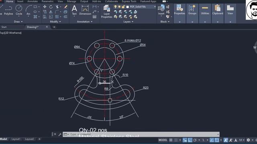The height and width of the screenshot is (144, 257).
Task: Activate the Rectangular Array tool
Action: click(x=57, y=17)
